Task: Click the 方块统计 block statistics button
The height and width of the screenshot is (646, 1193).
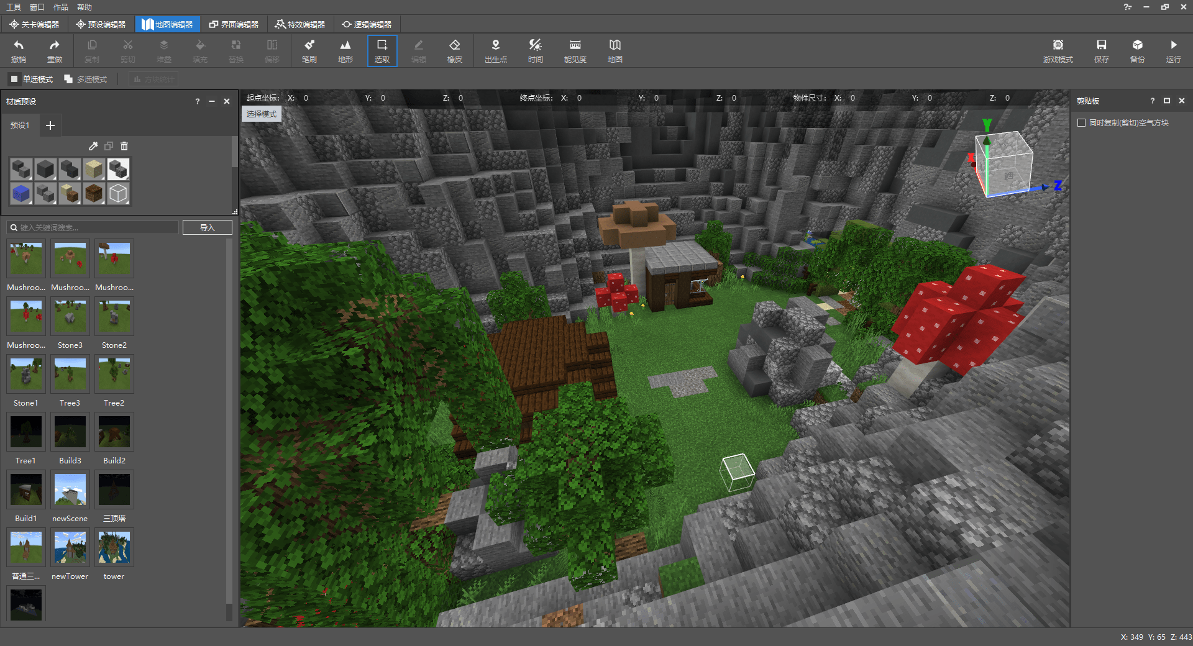Action: [x=154, y=80]
